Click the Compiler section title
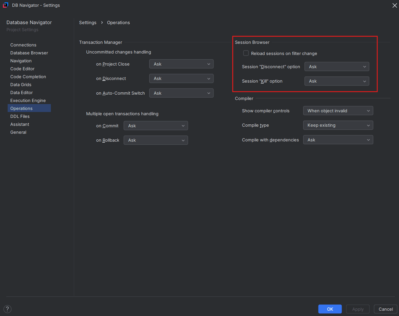399x316 pixels. [244, 98]
